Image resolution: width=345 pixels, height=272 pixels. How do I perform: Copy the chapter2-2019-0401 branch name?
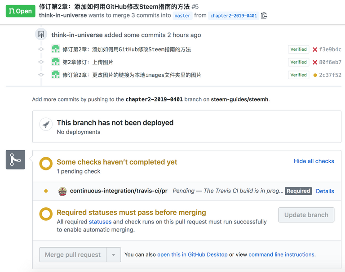click(264, 15)
